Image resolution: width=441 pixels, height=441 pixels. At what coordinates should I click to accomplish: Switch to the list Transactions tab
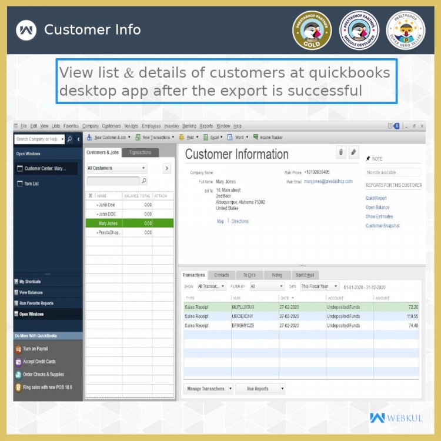pos(140,152)
